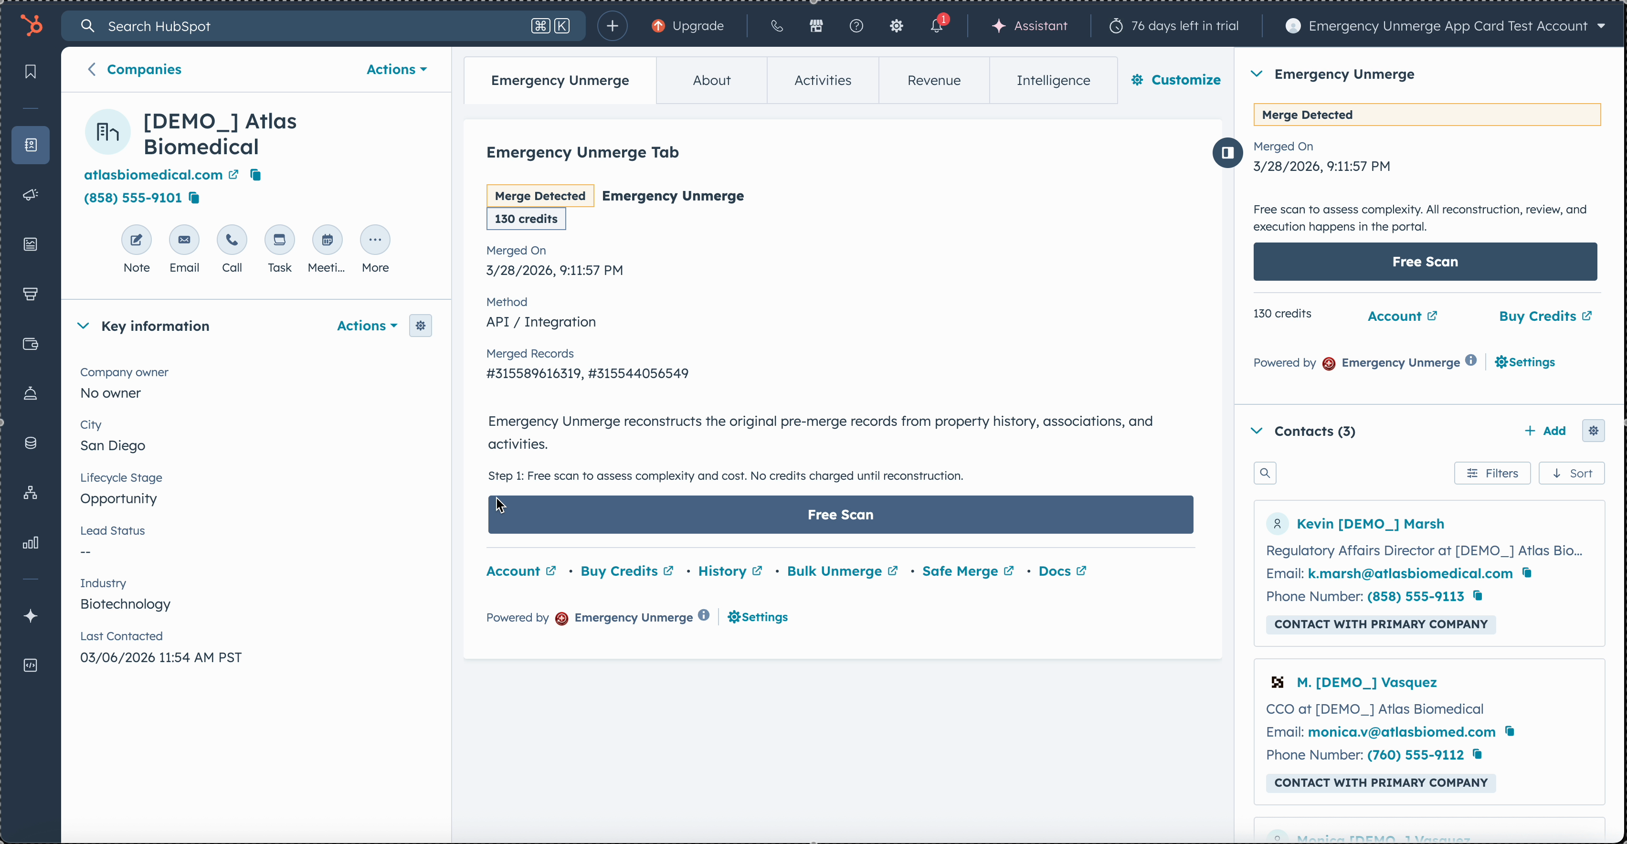The width and height of the screenshot is (1627, 844).
Task: Open the Development code icon in sidebar
Action: click(31, 665)
